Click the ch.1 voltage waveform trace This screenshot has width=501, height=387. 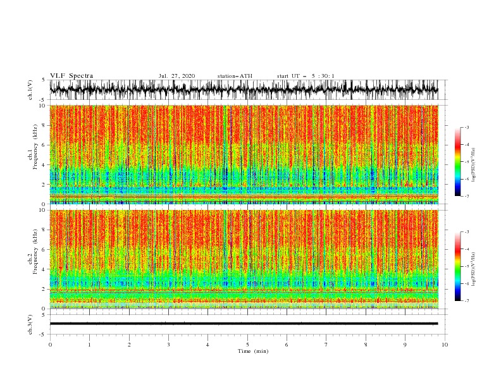pos(244,90)
